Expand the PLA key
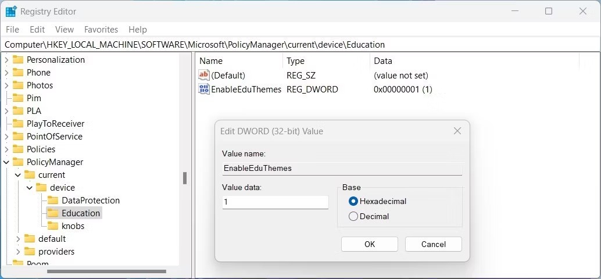 pyautogui.click(x=6, y=111)
